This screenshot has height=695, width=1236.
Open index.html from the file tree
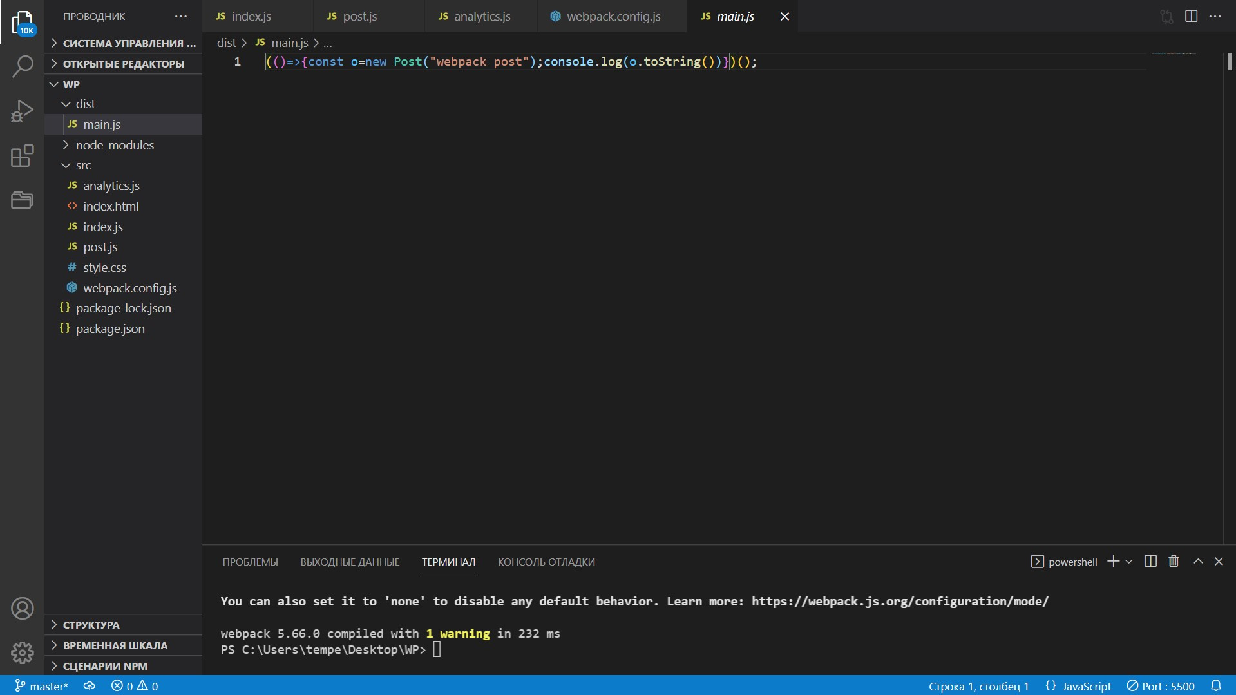123,206
